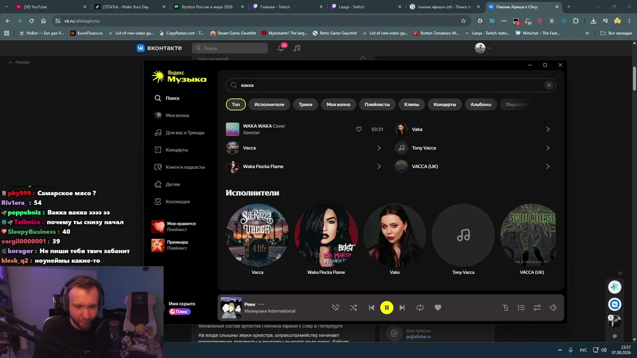The image size is (637, 358).
Task: Click the Плюс subscription badge
Action: 180,312
